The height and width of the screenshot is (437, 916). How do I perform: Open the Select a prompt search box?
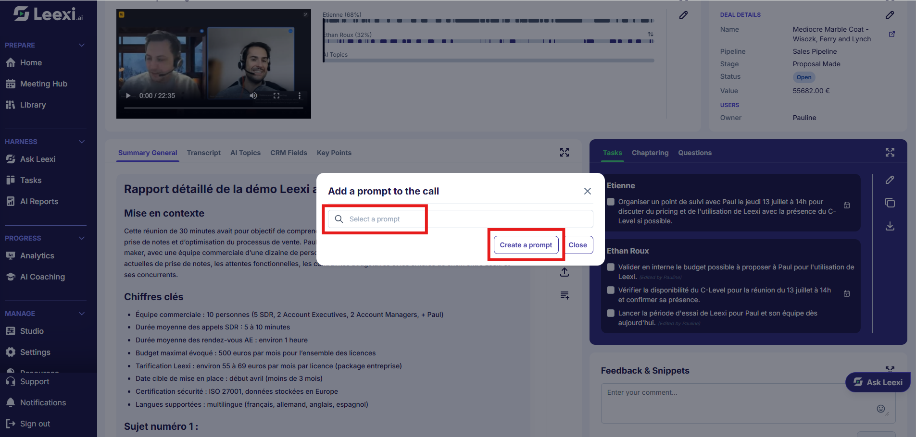click(x=460, y=219)
